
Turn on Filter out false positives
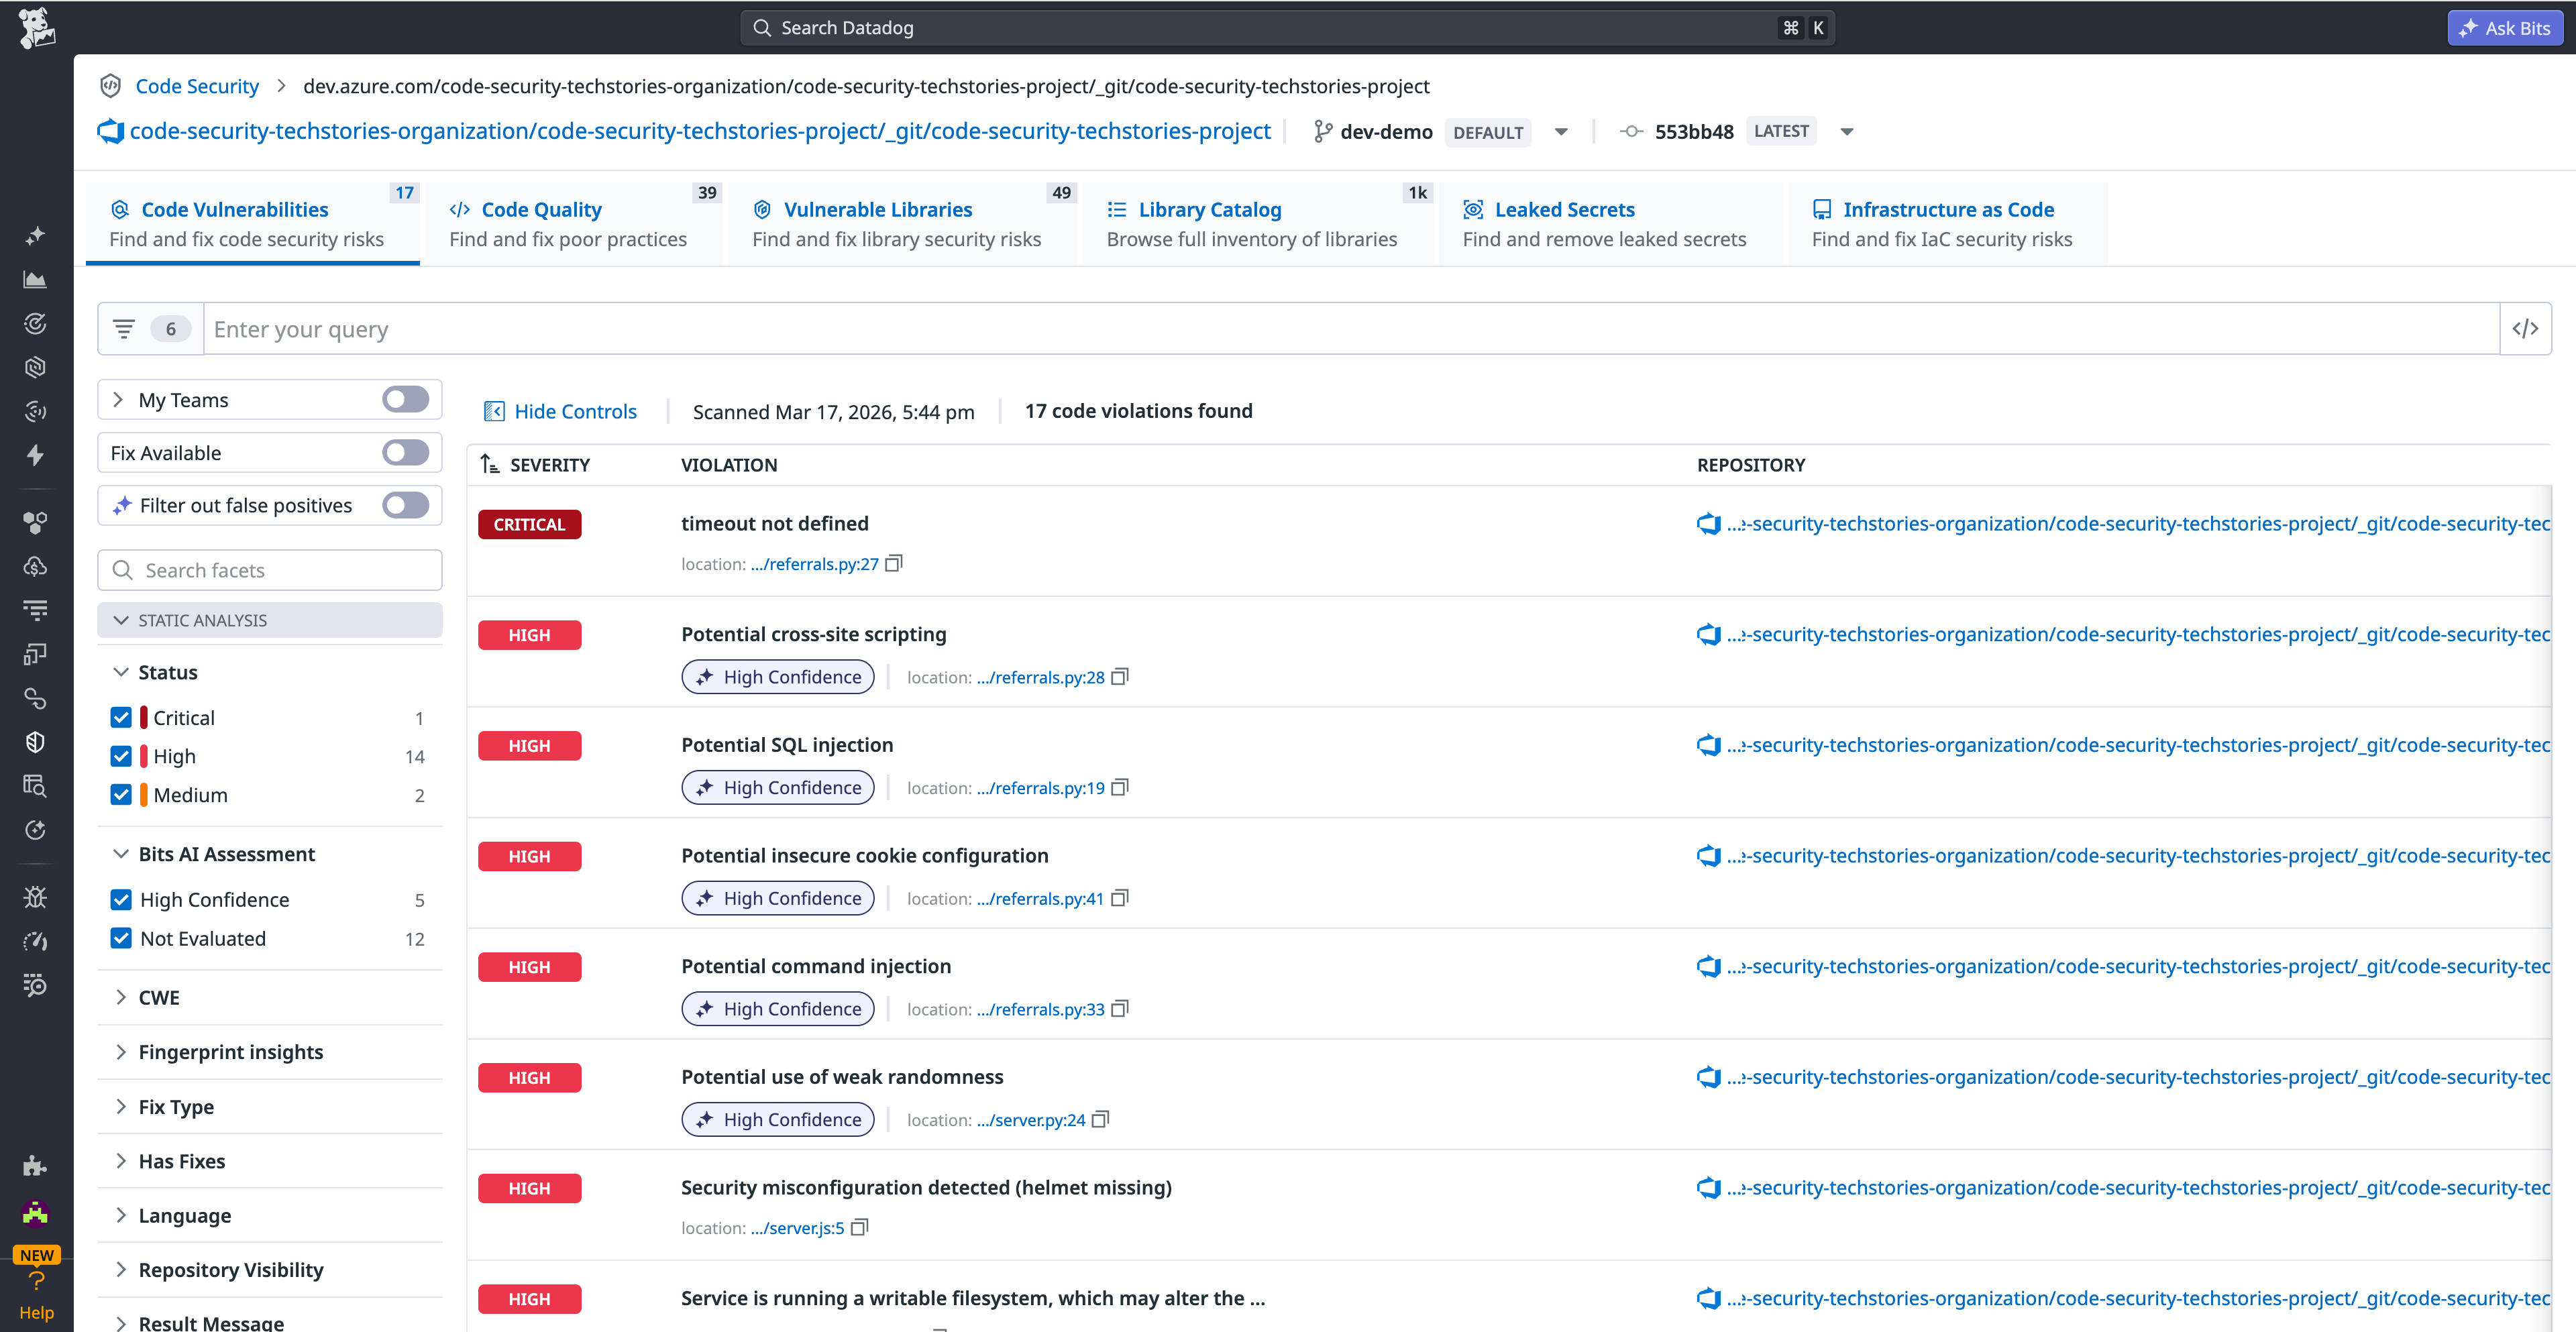pos(405,505)
